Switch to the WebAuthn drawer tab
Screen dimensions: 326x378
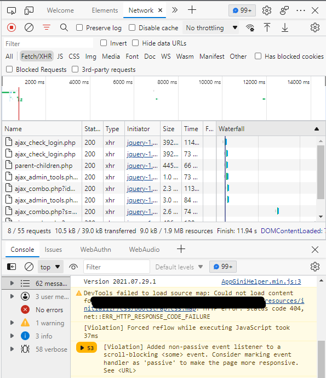click(x=95, y=250)
